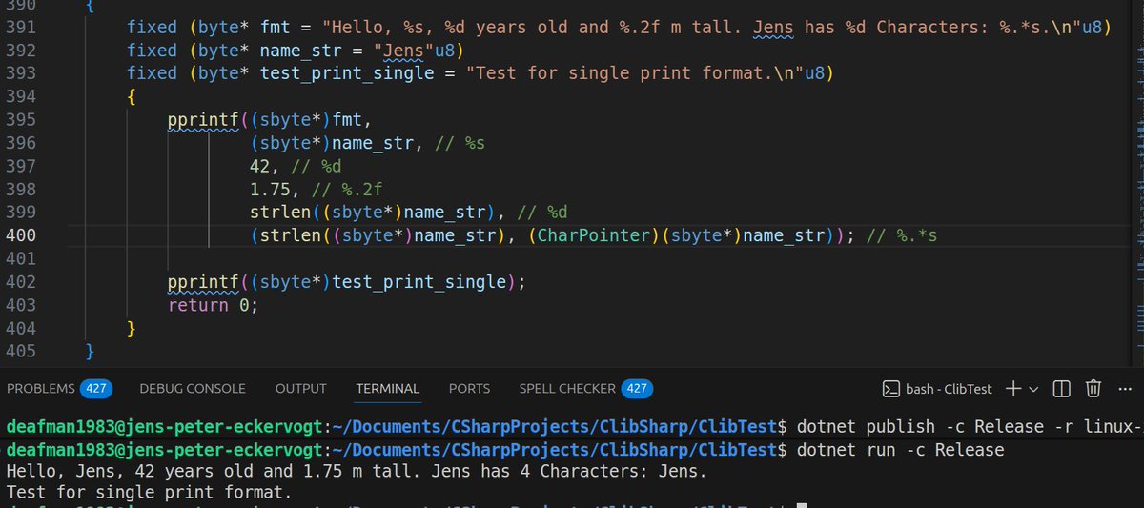Click the 'dotnet run -c Release' command in the terminal
This screenshot has width=1144, height=508.
tap(899, 449)
